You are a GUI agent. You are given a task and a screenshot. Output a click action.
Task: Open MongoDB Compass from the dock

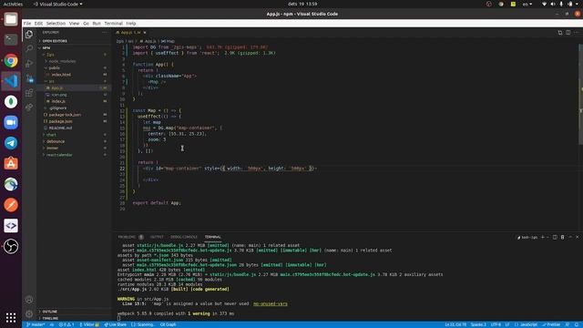11,101
